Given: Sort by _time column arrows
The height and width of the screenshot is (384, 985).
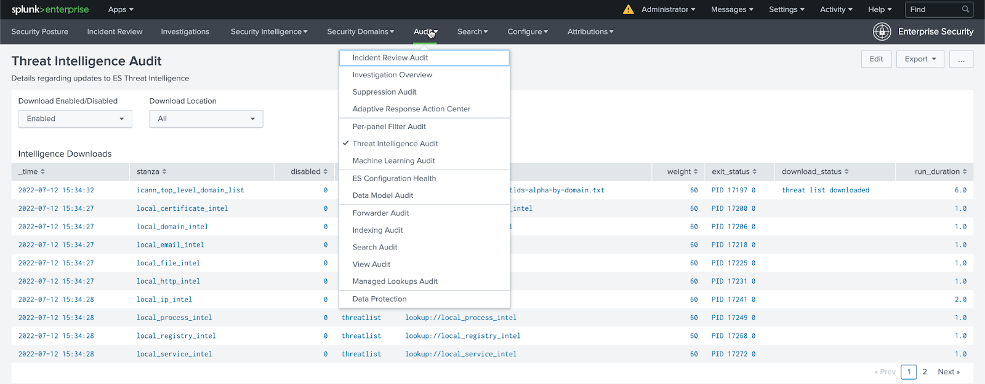Looking at the screenshot, I should (x=42, y=172).
